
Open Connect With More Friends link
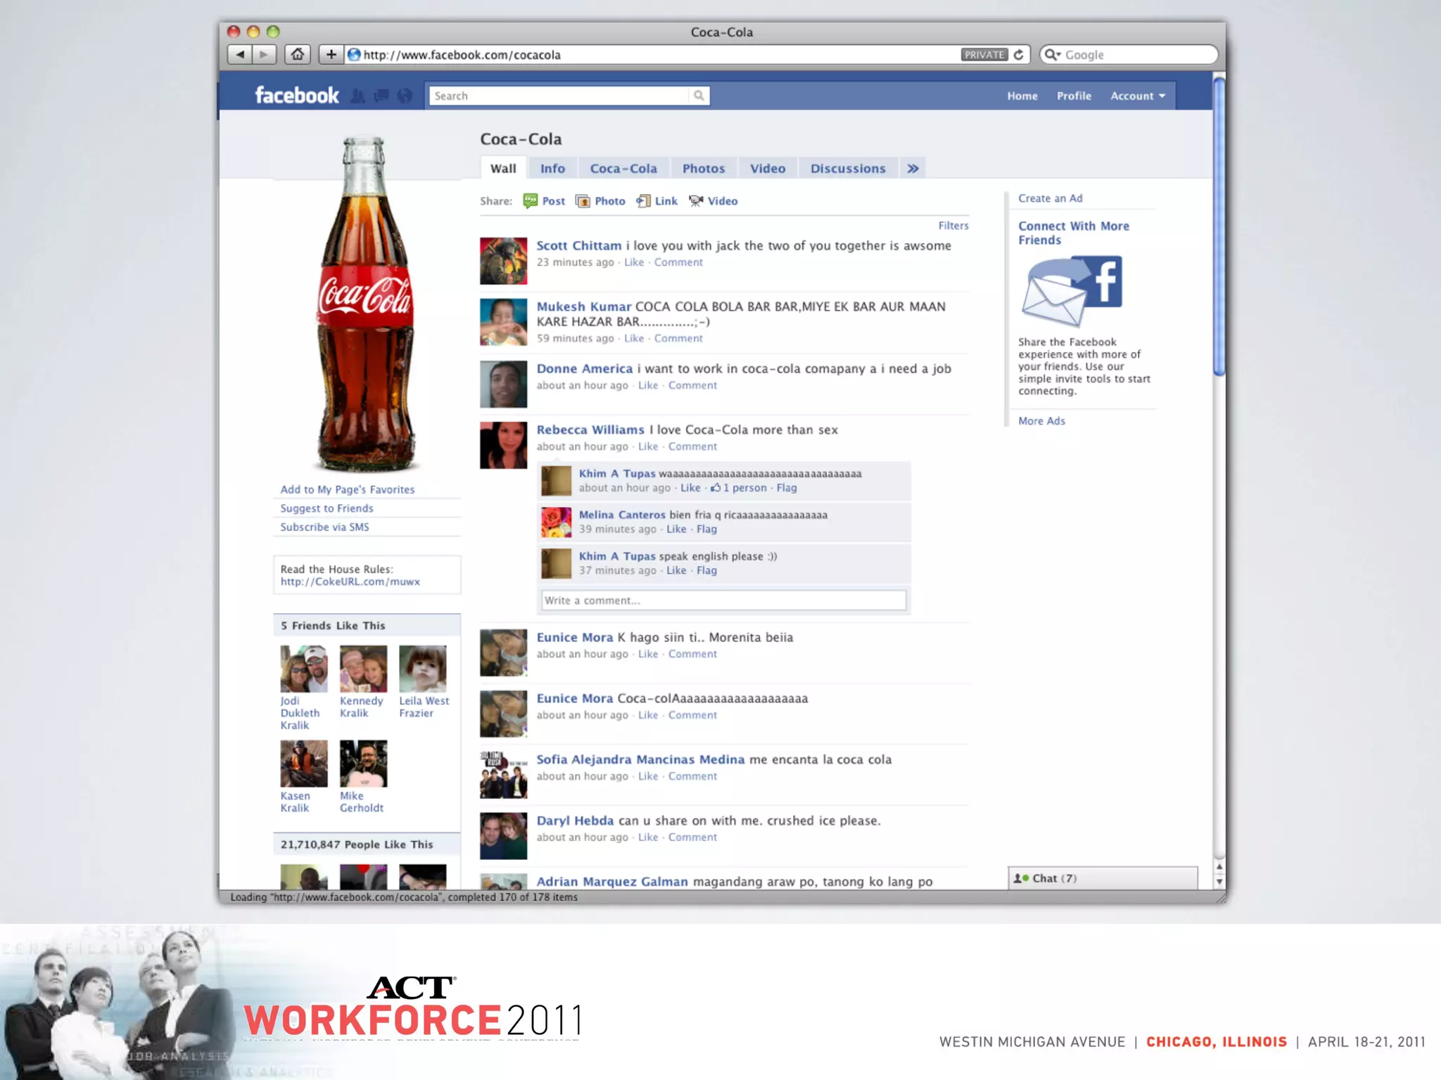click(1074, 233)
